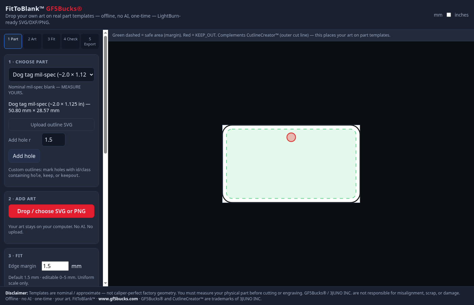Click the '1 · CHOOSE PART' section heading
The image size is (474, 305).
28,62
